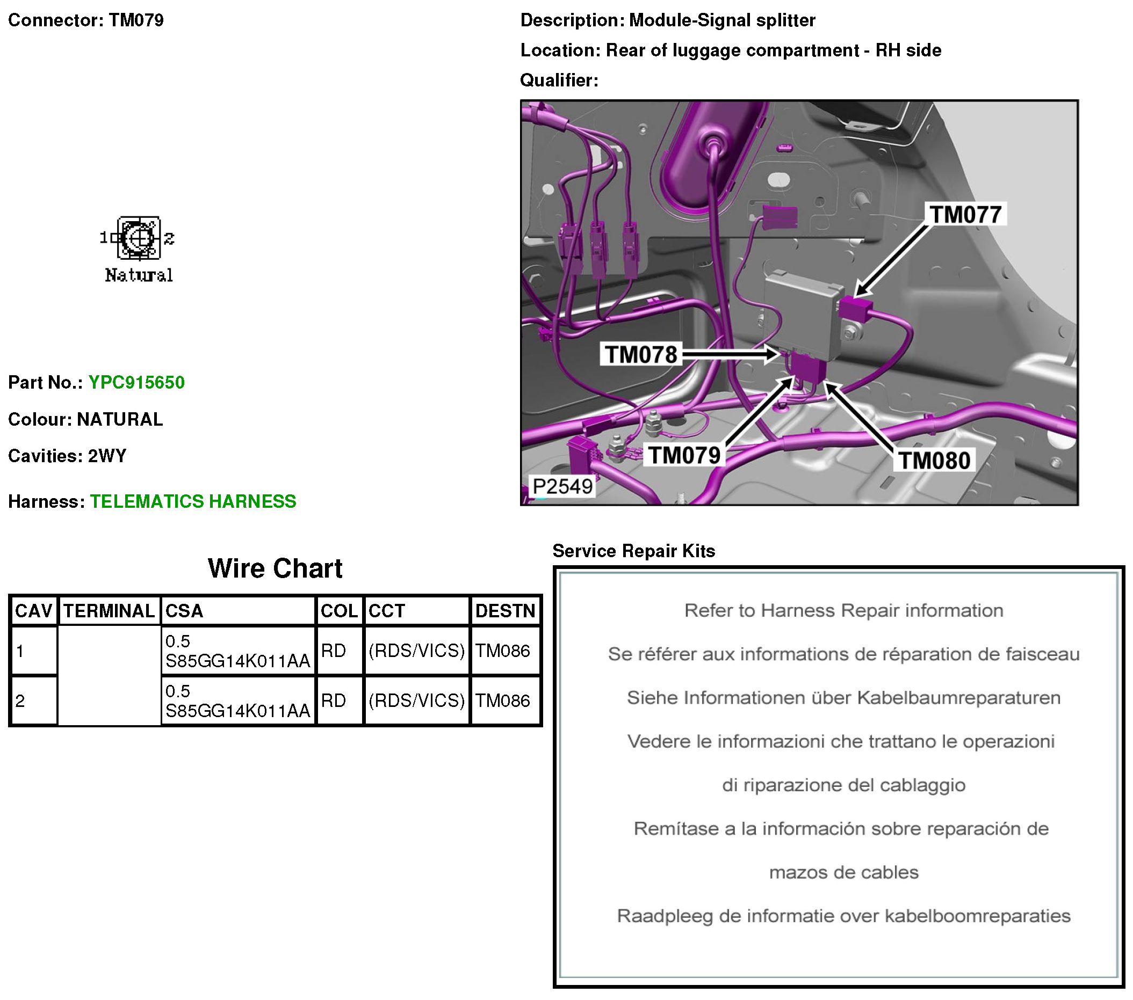Click the TM078 callout label
1133x1000 pixels.
(641, 354)
